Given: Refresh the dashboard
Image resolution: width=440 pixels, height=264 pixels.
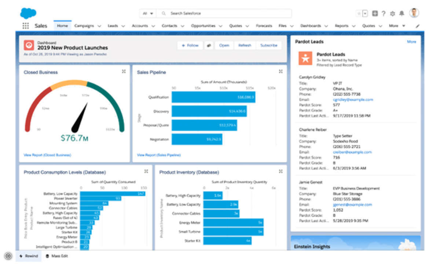Looking at the screenshot, I should (245, 45).
